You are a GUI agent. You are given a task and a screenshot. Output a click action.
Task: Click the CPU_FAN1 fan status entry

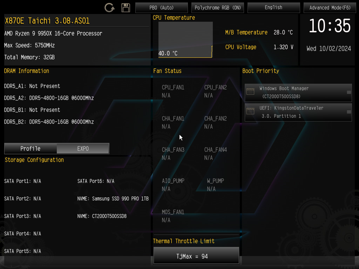point(173,91)
